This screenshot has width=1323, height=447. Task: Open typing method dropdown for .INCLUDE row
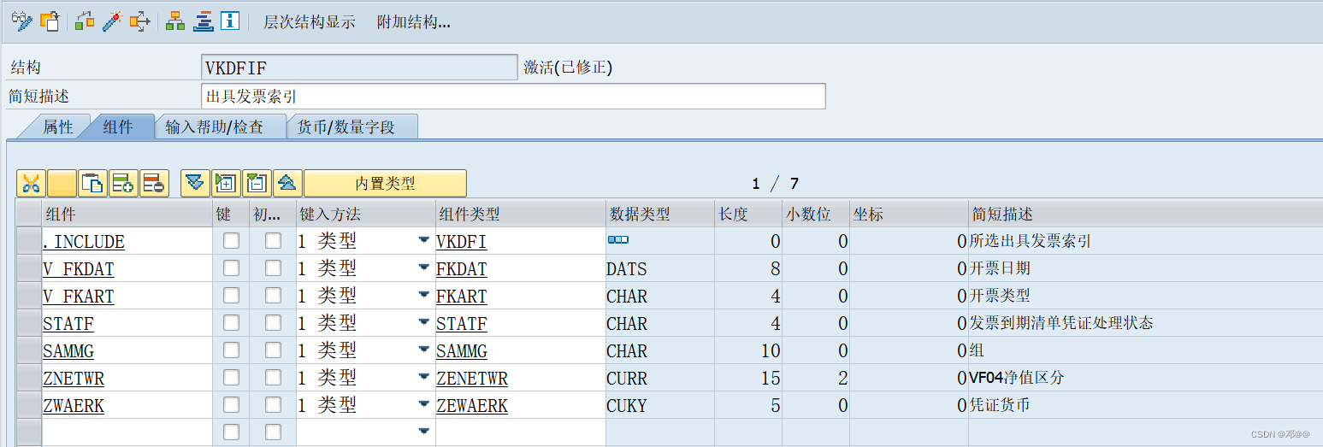[423, 241]
